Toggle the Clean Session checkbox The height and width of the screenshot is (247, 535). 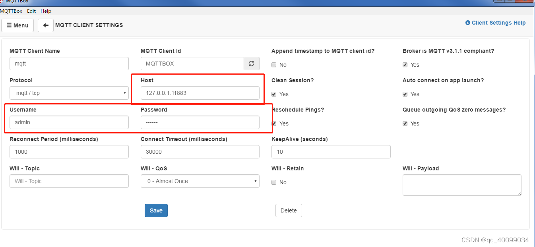click(x=274, y=94)
